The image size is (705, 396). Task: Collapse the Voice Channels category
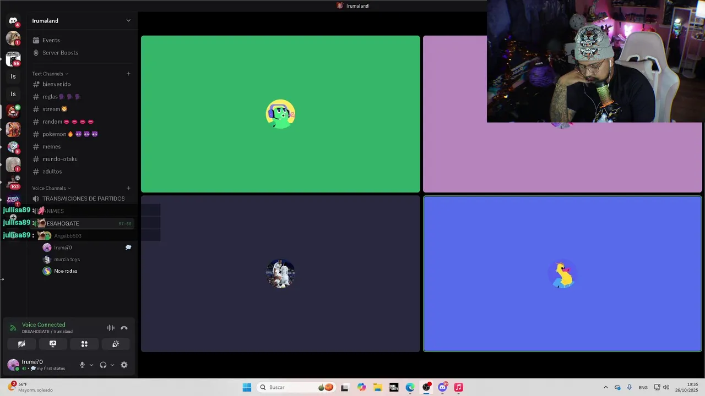click(51, 188)
